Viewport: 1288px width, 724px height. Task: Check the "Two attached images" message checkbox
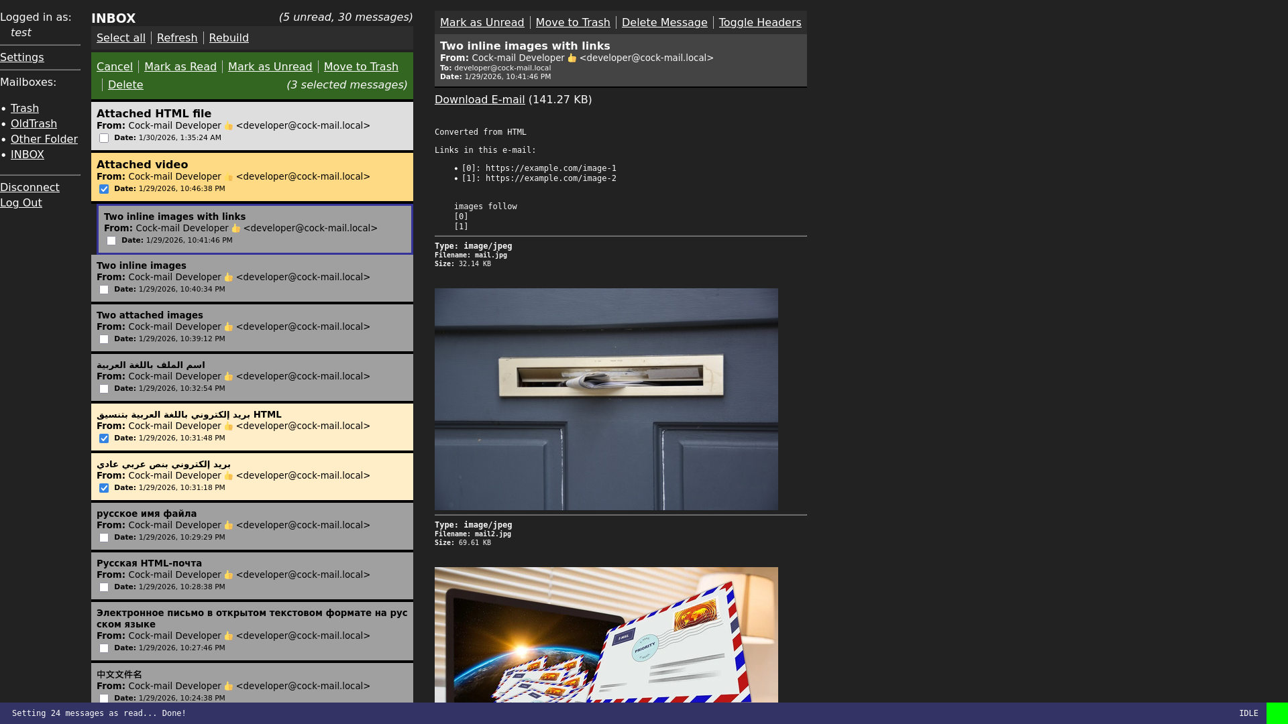[104, 339]
